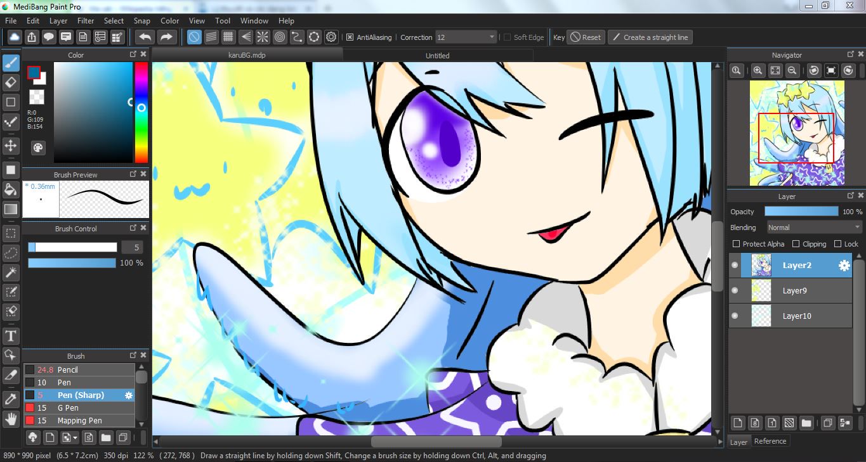866x462 pixels.
Task: Select the Eraser tool in left toolbar
Action: click(x=11, y=82)
